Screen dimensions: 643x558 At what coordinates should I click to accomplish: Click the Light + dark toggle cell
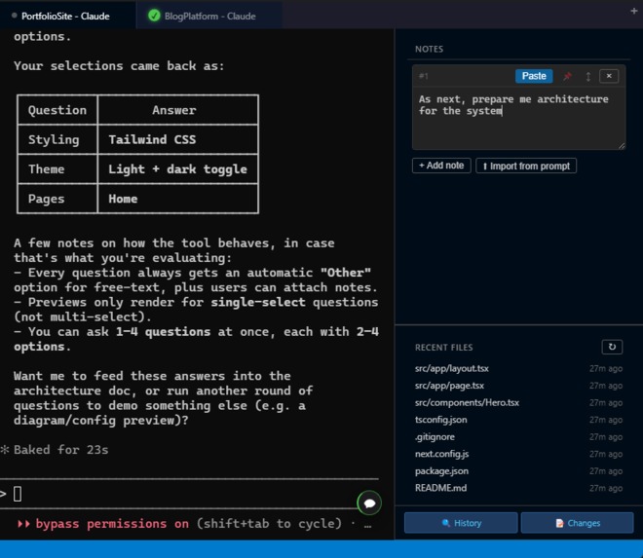coord(177,169)
